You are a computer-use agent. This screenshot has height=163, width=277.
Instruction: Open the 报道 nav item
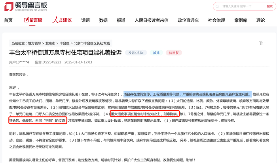point(121,20)
